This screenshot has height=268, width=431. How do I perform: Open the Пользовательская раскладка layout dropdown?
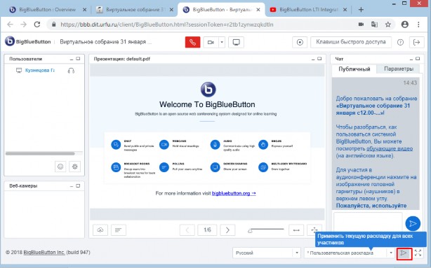pos(349,253)
